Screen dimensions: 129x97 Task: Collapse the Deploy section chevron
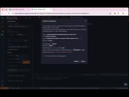coord(29,52)
